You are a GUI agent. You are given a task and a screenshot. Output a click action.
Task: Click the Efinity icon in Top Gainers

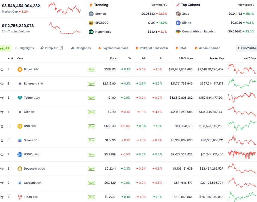tap(178, 23)
